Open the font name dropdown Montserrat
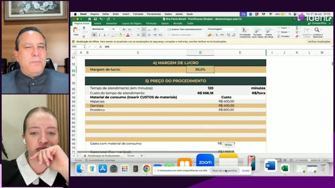This screenshot has width=335, height=188. (x=100, y=29)
